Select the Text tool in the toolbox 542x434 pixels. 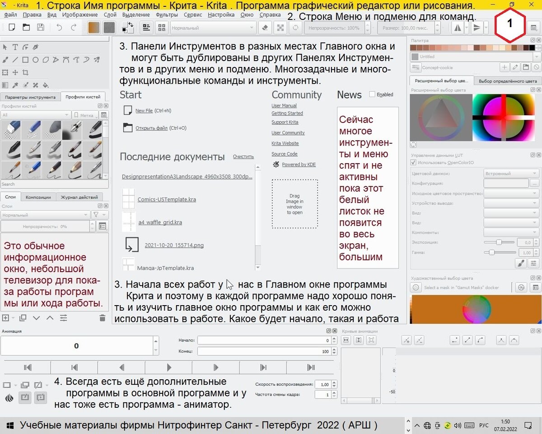tap(15, 47)
